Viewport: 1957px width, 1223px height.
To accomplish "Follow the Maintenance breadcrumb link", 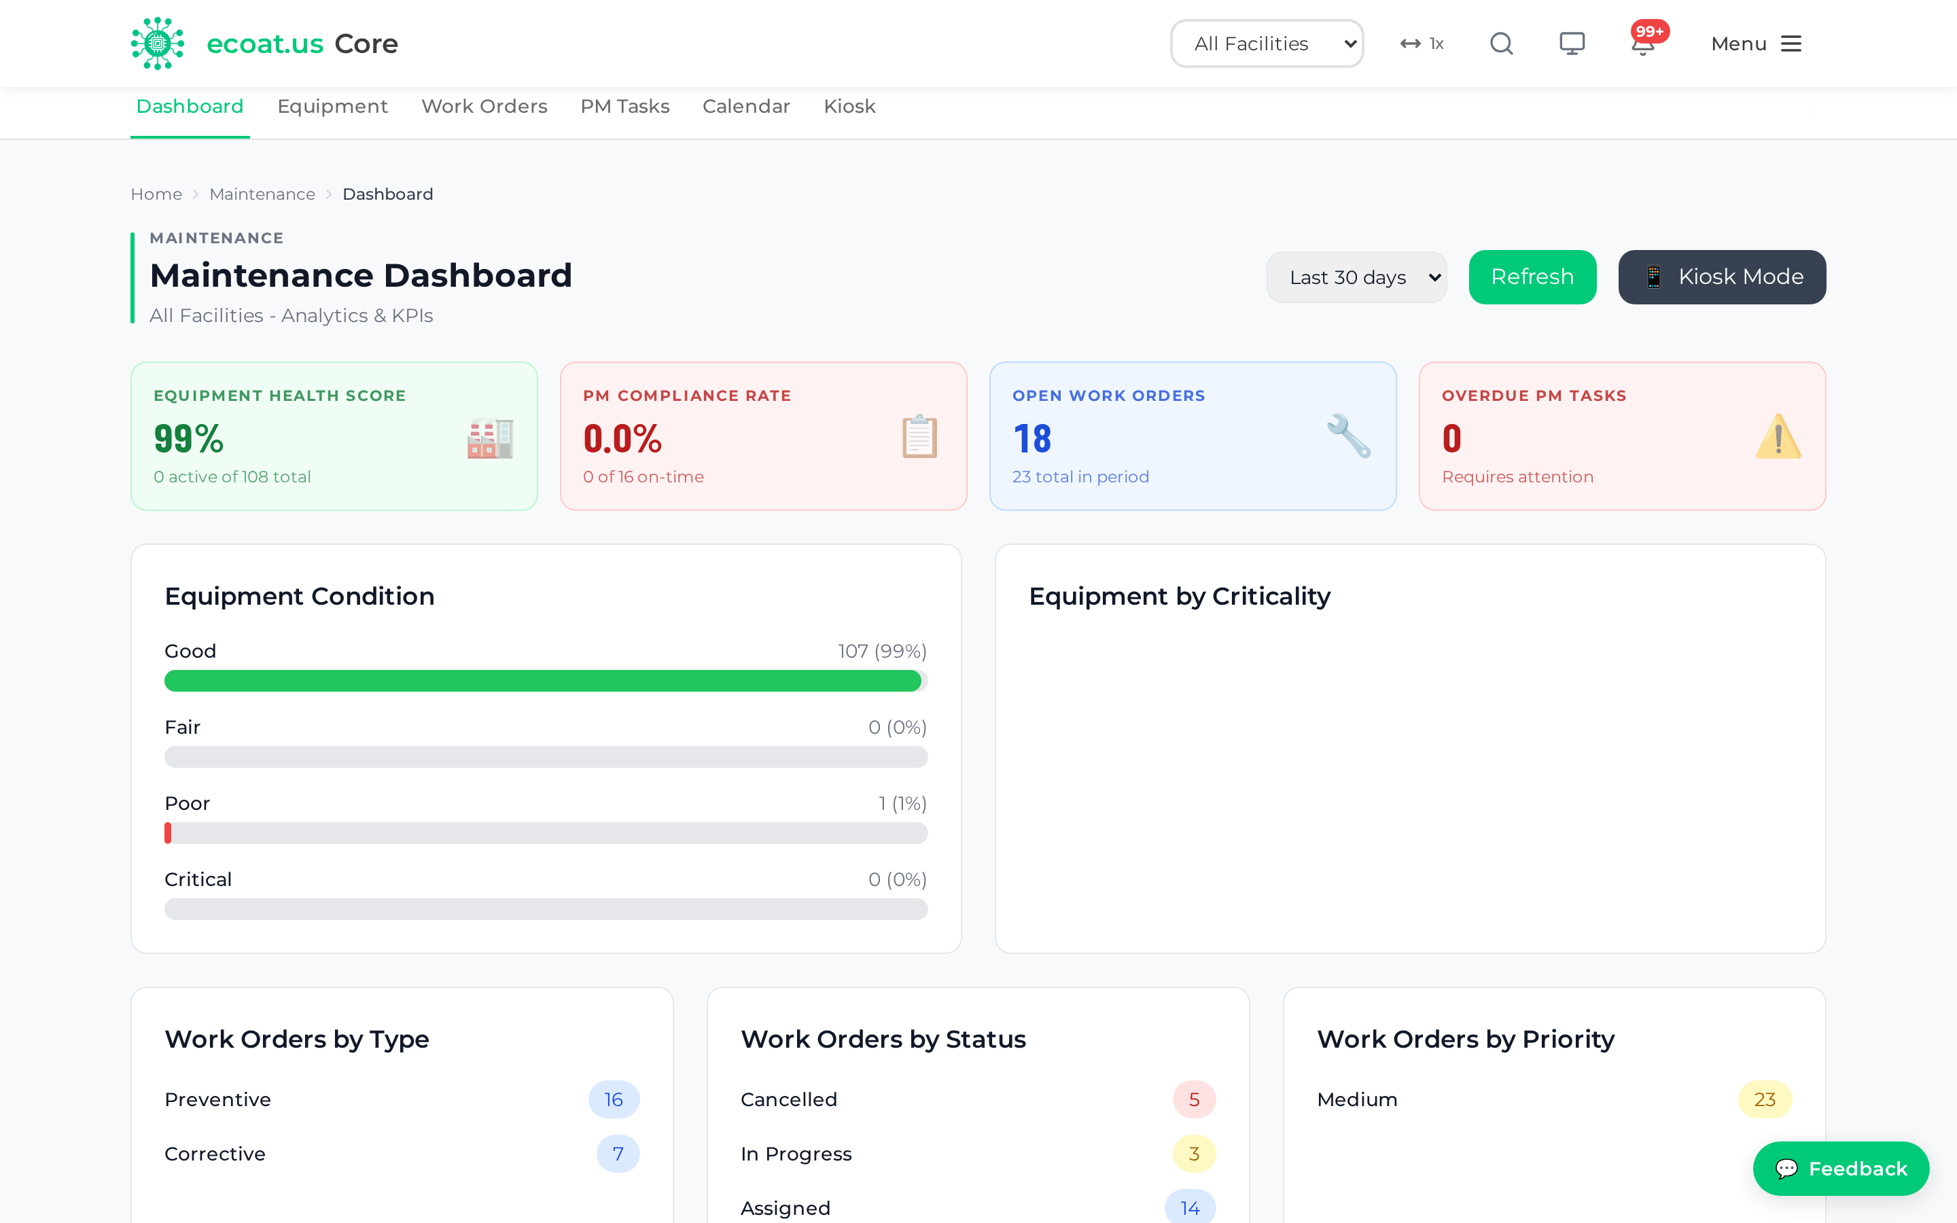I will (262, 194).
